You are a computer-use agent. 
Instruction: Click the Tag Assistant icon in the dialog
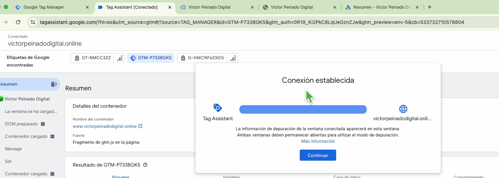pos(218,108)
